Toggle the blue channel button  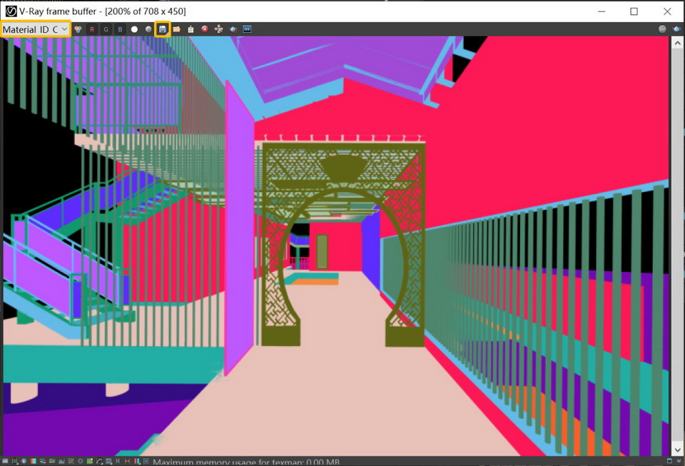click(120, 29)
